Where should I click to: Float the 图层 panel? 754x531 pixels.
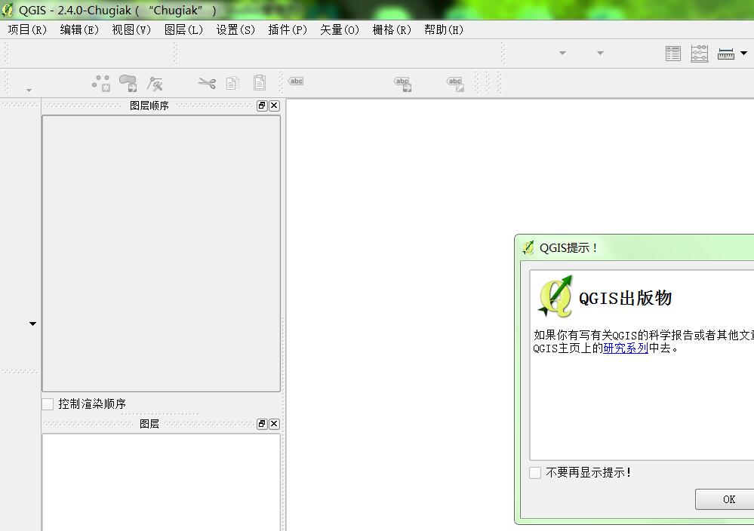pos(262,424)
